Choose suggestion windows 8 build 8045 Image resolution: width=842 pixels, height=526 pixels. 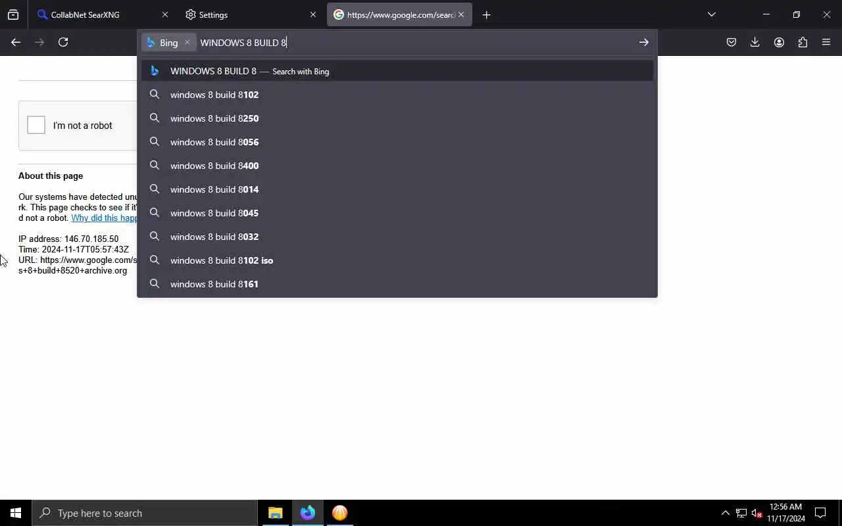(397, 213)
